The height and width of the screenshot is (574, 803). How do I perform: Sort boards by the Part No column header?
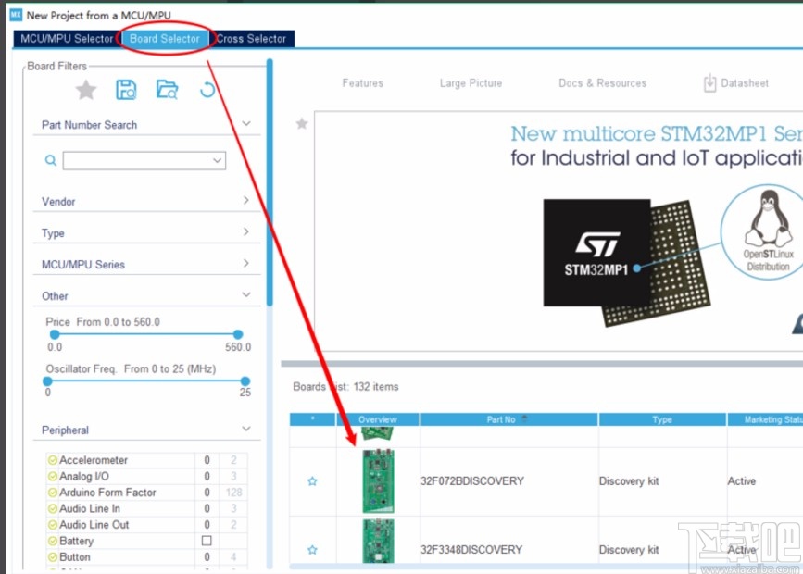tap(508, 419)
